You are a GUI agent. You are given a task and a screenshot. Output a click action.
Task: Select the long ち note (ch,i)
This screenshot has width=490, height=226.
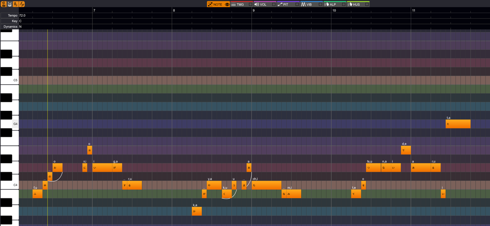(x=267, y=185)
